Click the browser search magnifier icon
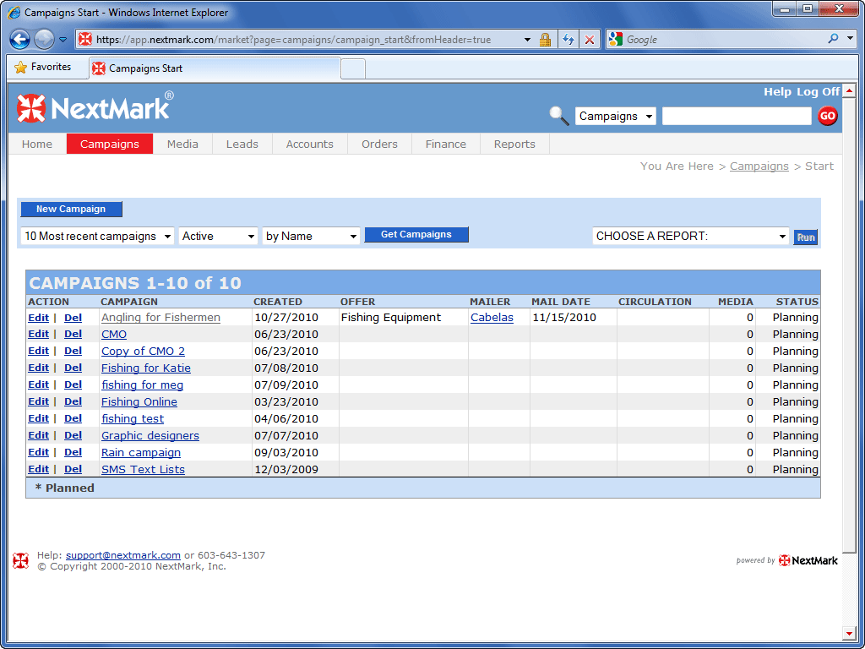Screen dimensions: 865x649 coord(833,39)
